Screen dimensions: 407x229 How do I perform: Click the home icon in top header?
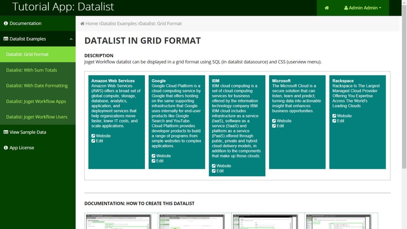[327, 8]
